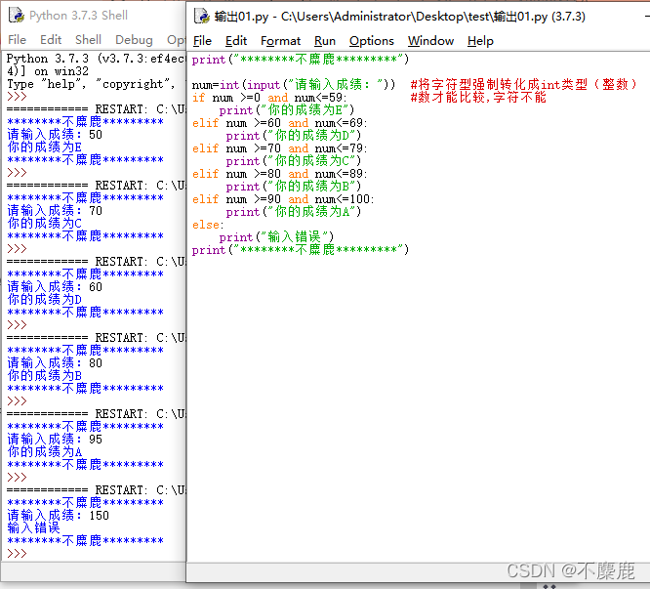The height and width of the screenshot is (589, 650).
Task: Click 'Python 3.7.3 (v3.7.3:ef4ec' banner line
Action: (96, 59)
